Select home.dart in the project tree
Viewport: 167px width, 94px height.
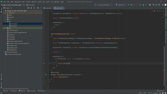[14, 24]
